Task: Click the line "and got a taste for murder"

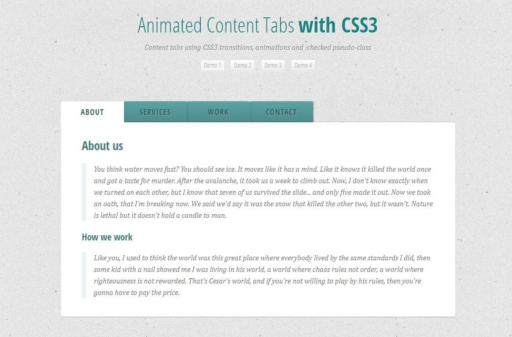Action: point(261,181)
